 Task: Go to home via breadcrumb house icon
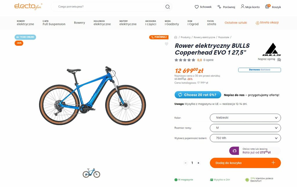tap(175, 37)
